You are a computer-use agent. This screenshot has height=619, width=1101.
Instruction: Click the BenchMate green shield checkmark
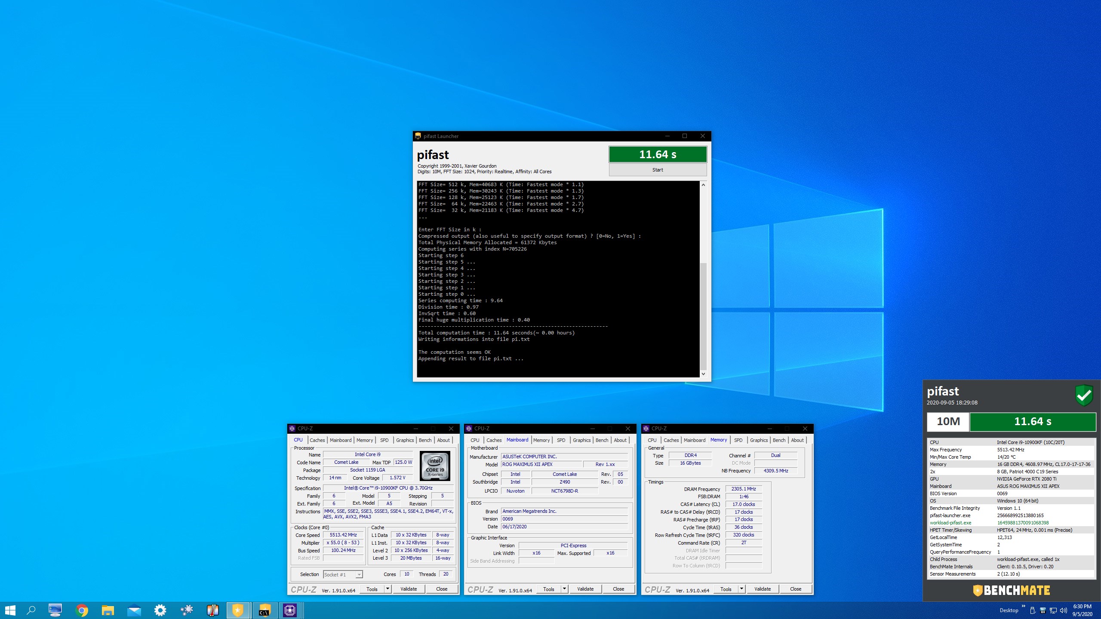(x=1084, y=395)
